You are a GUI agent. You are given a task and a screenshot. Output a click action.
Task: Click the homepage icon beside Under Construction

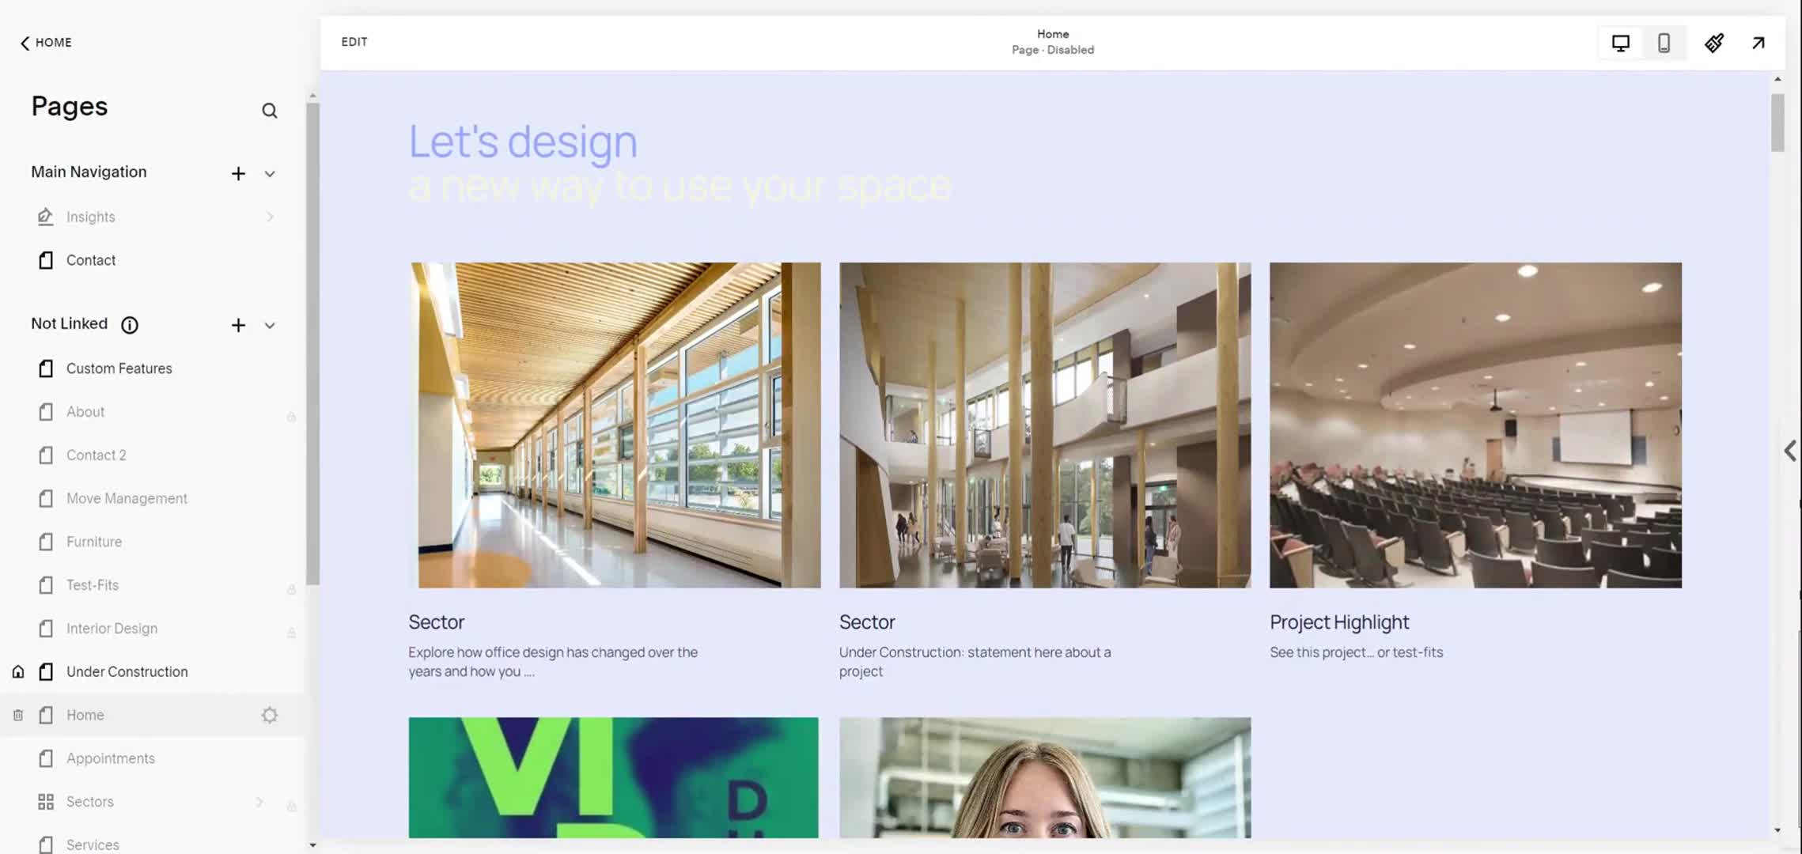click(x=18, y=672)
